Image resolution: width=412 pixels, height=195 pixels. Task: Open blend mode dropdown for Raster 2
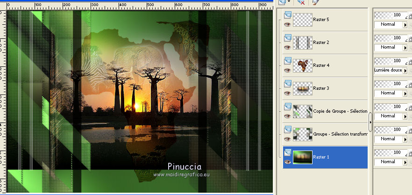point(405,48)
